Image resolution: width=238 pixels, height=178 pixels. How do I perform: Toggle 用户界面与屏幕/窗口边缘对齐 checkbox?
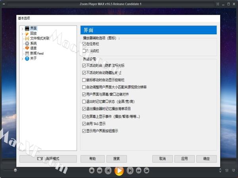pyautogui.click(x=84, y=95)
